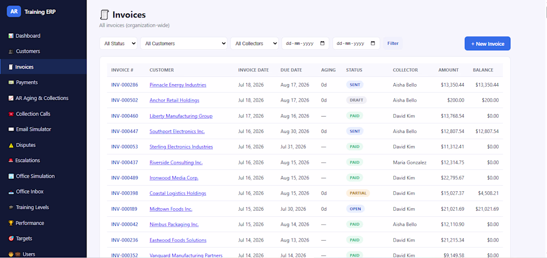The width and height of the screenshot is (547, 258).
Task: Apply filters using the Filter button
Action: click(393, 43)
